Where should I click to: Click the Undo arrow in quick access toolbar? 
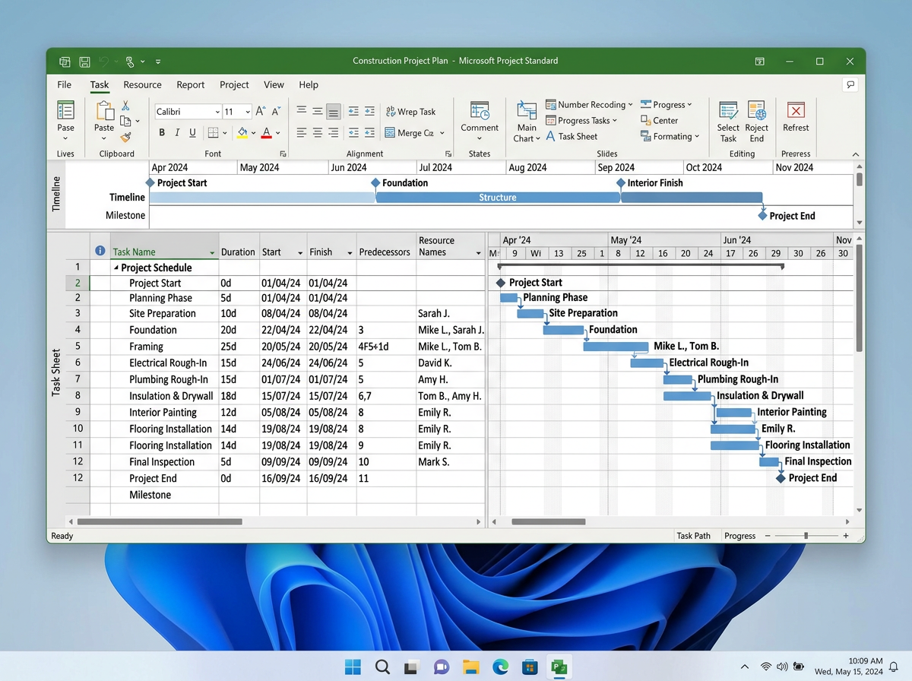pyautogui.click(x=104, y=62)
